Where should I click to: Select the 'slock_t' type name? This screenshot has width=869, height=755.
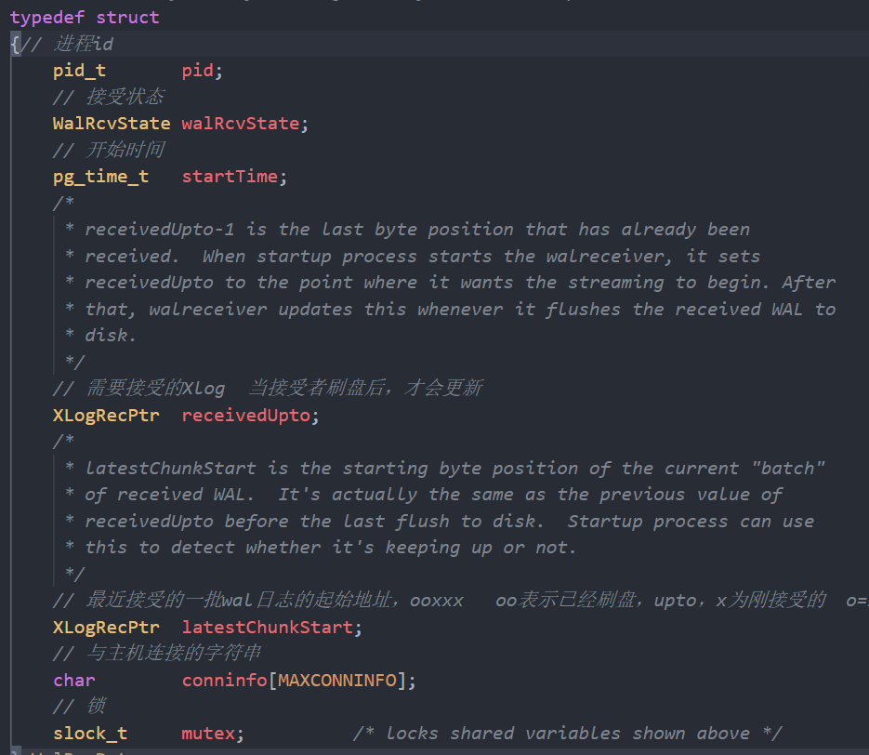90,734
